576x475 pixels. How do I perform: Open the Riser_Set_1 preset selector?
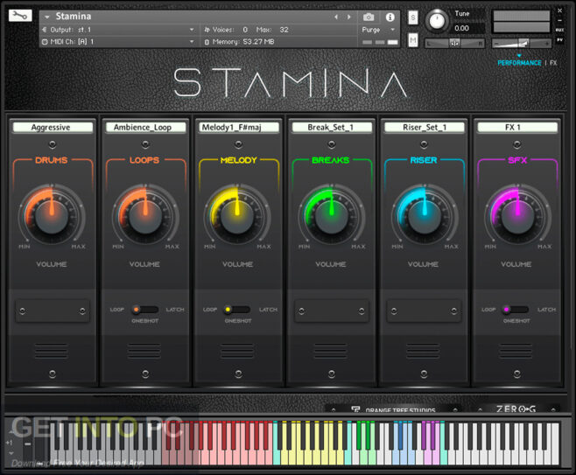tap(425, 127)
